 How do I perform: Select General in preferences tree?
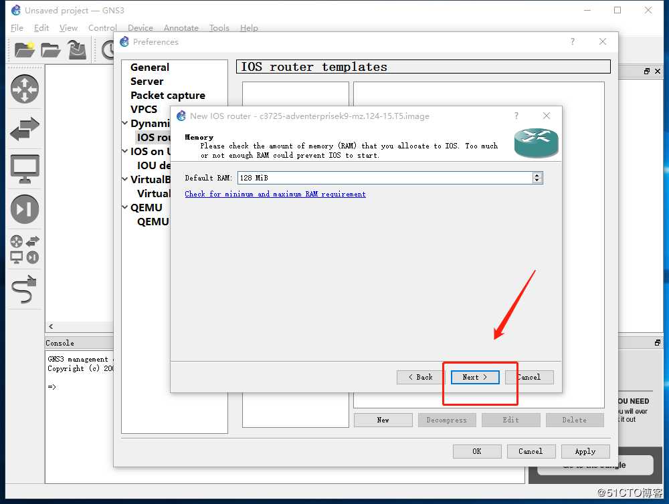click(x=150, y=68)
